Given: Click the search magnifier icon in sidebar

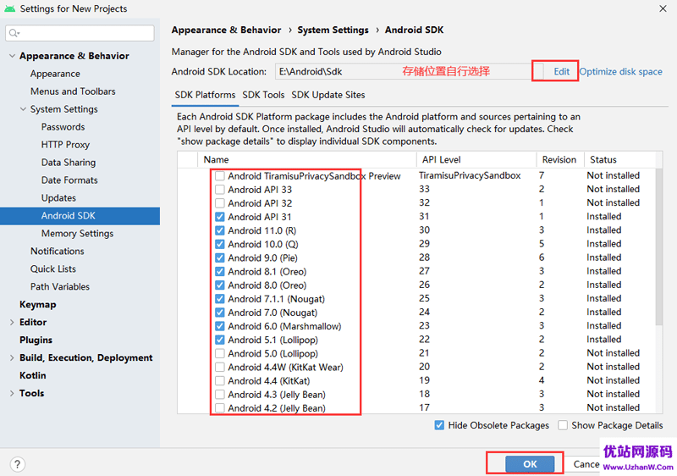Looking at the screenshot, I should coord(14,33).
